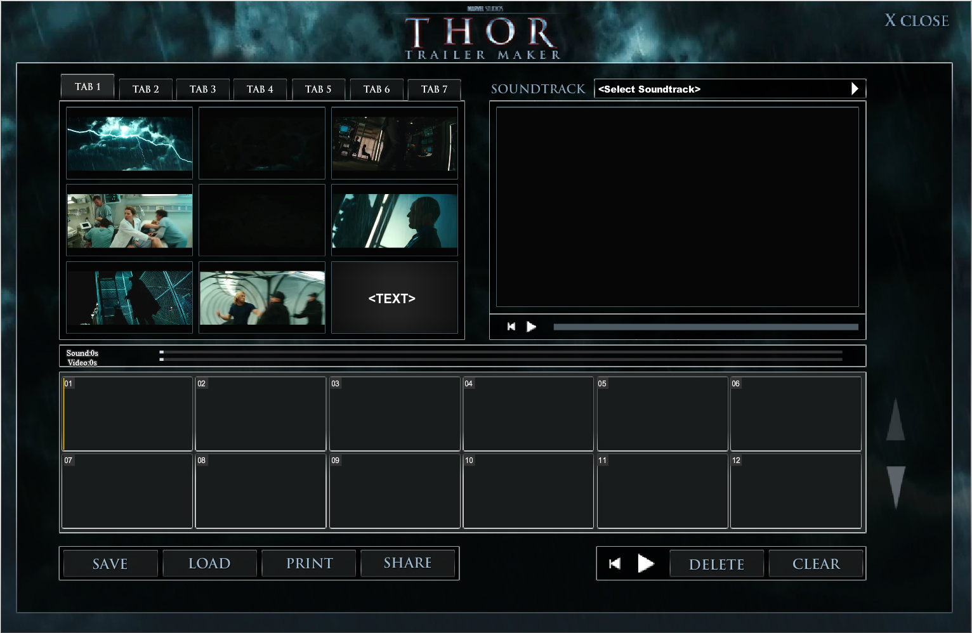Select timeline slot 03
Viewport: 972px width, 633px height.
coord(395,414)
